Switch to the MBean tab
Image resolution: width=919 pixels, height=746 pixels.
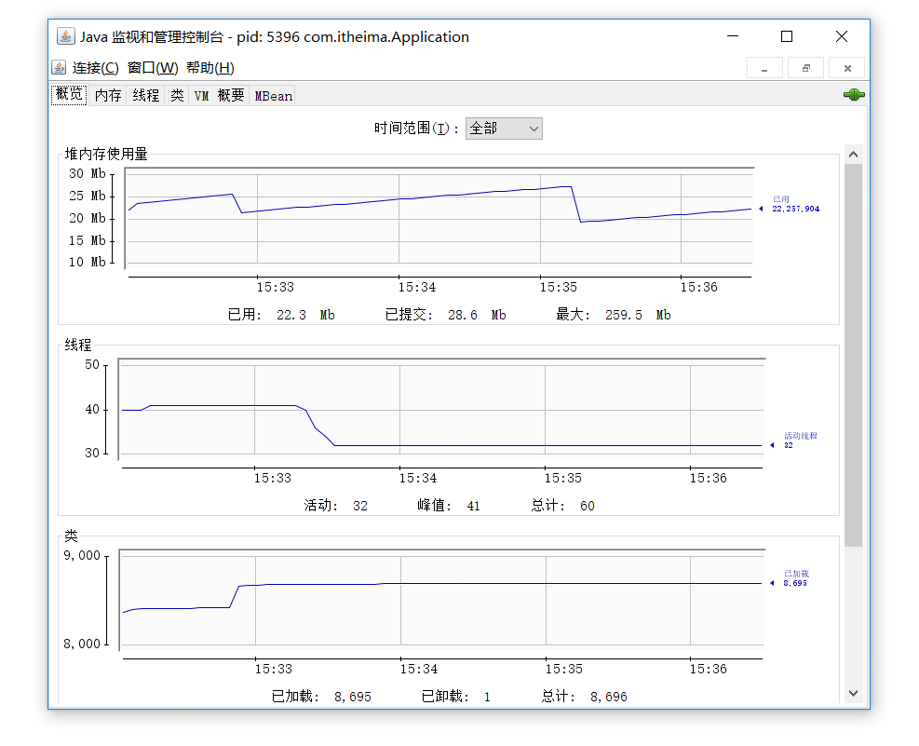[271, 94]
